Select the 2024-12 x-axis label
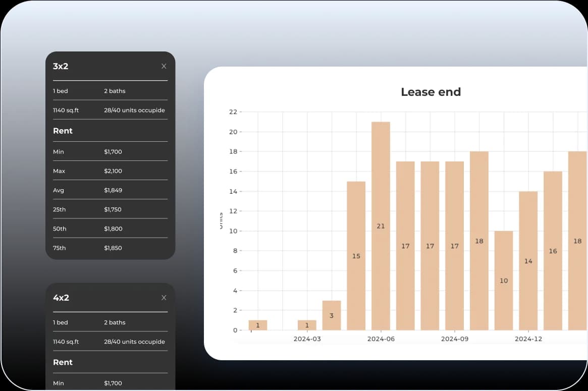 (528, 339)
